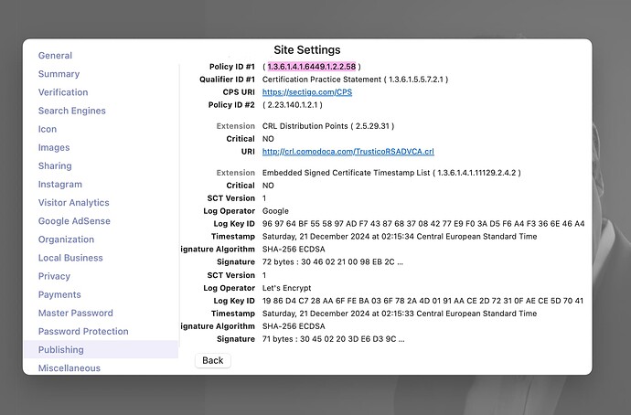This screenshot has width=631, height=415.
Task: Click the Site Settings title
Action: 307,50
